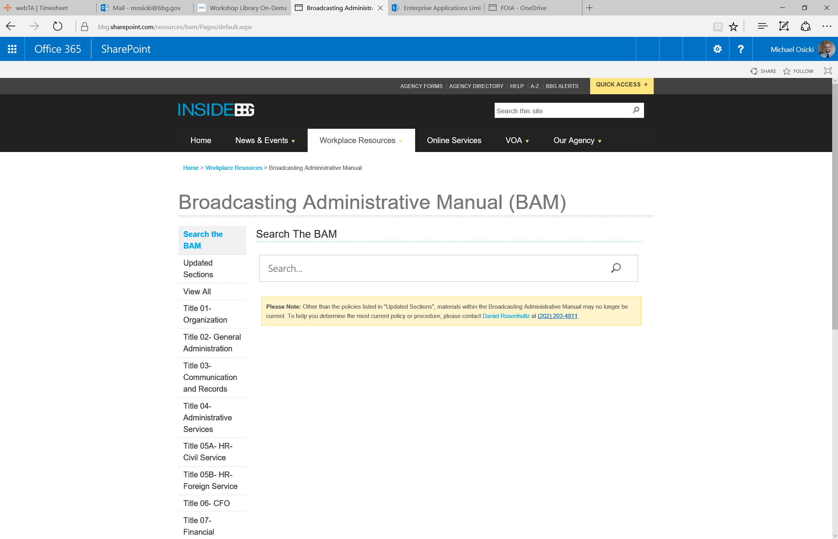Click the SharePoint header link
The width and height of the screenshot is (838, 539).
coord(126,49)
